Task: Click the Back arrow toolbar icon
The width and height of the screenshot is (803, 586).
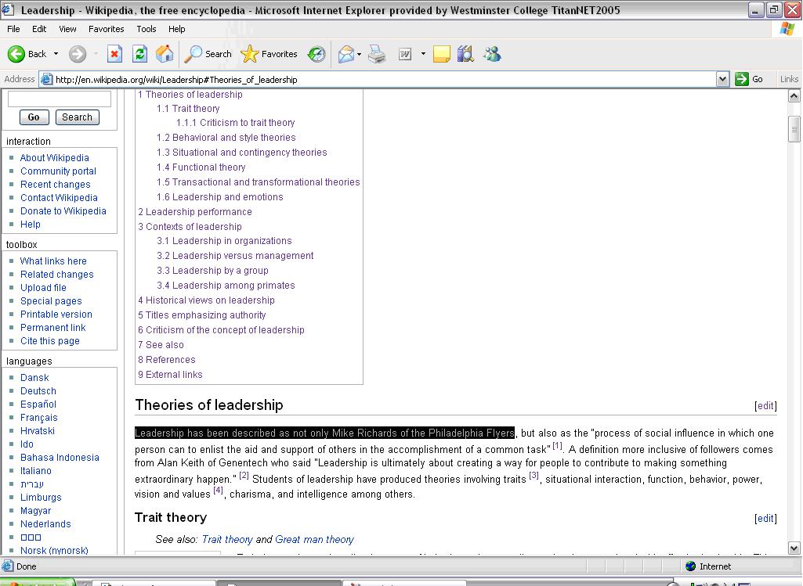Action: tap(16, 54)
